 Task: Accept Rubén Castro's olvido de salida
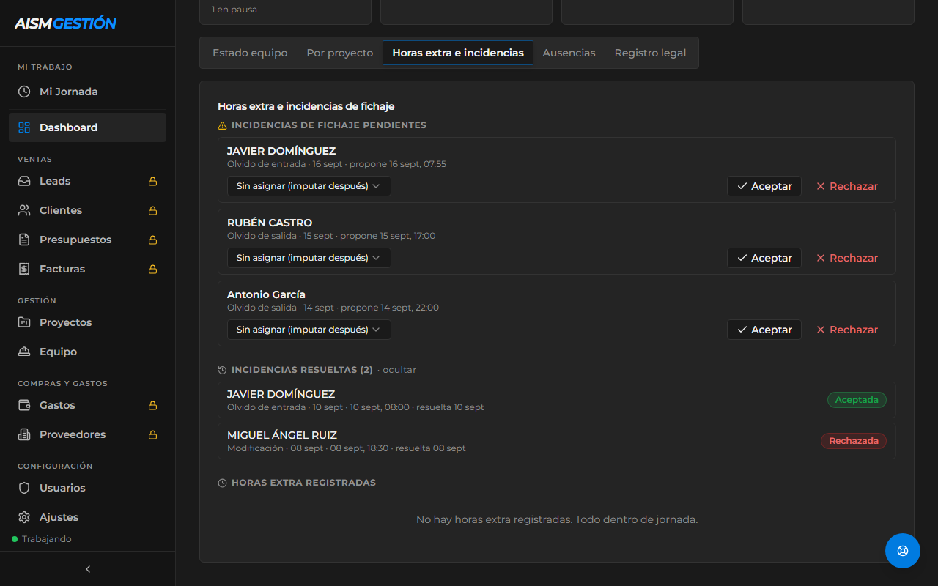764,258
